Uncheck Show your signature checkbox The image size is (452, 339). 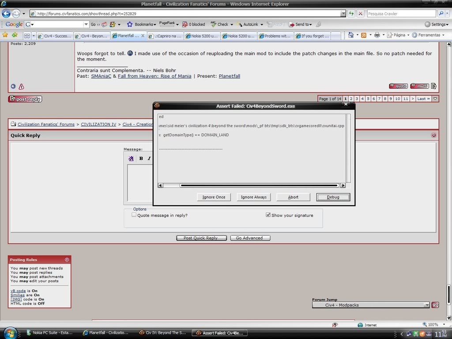click(268, 215)
